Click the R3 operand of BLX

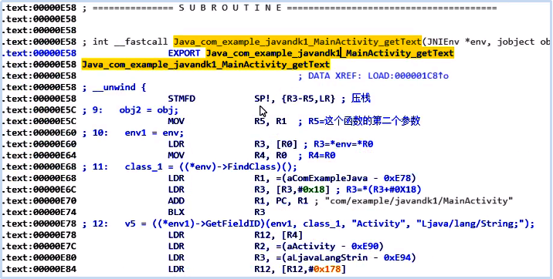(260, 212)
